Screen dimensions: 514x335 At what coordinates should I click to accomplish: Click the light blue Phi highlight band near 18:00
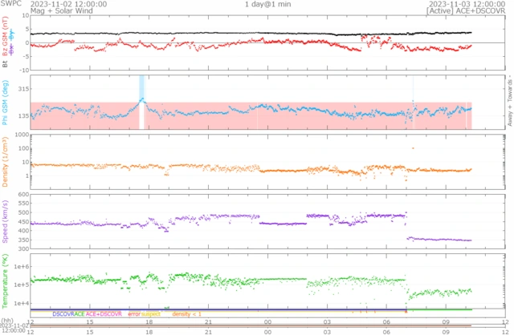point(141,88)
